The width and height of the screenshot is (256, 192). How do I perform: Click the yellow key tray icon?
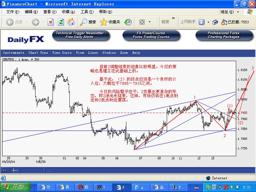pos(231,187)
